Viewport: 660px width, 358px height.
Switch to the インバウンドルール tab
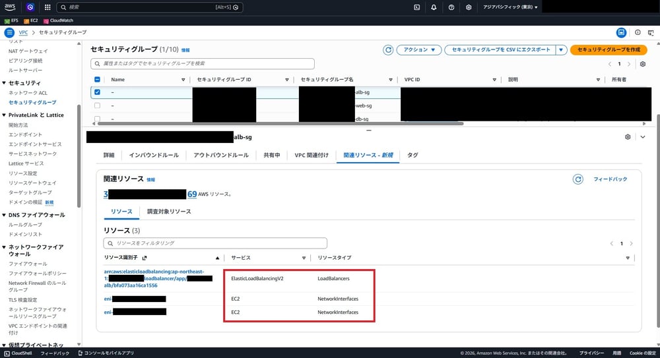point(153,155)
